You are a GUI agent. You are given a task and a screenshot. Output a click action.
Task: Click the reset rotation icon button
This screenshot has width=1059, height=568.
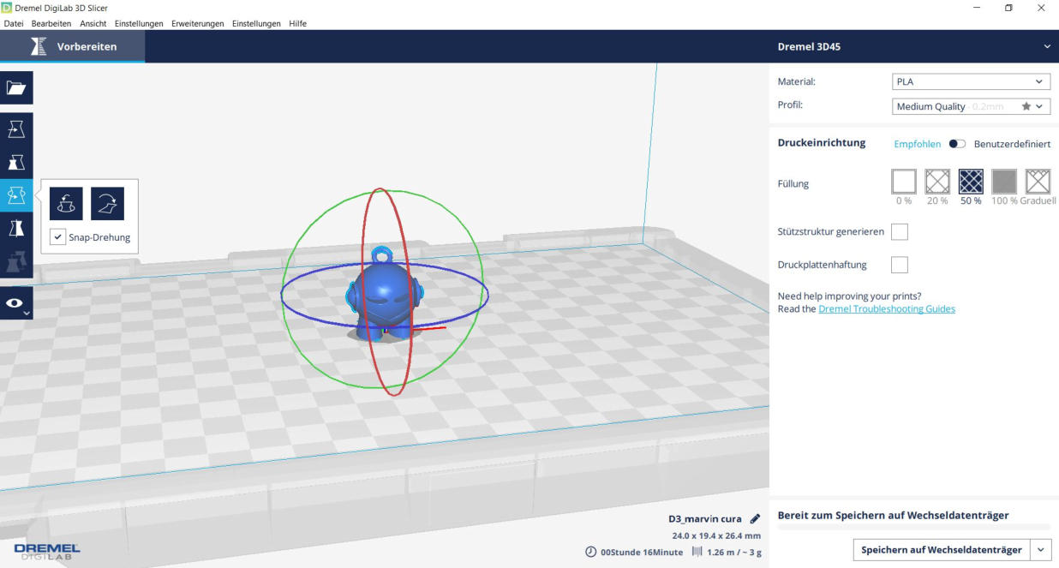coord(66,204)
